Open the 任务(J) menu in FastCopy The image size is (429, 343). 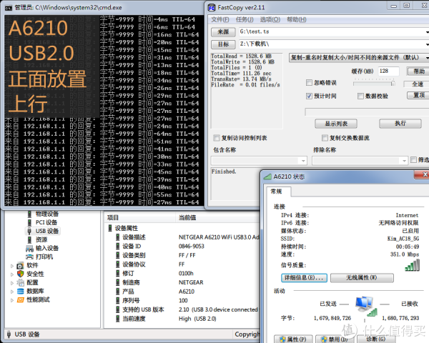(x=245, y=20)
